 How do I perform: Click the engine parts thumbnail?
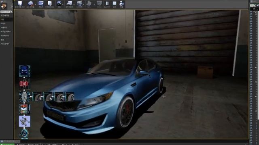coord(24,109)
